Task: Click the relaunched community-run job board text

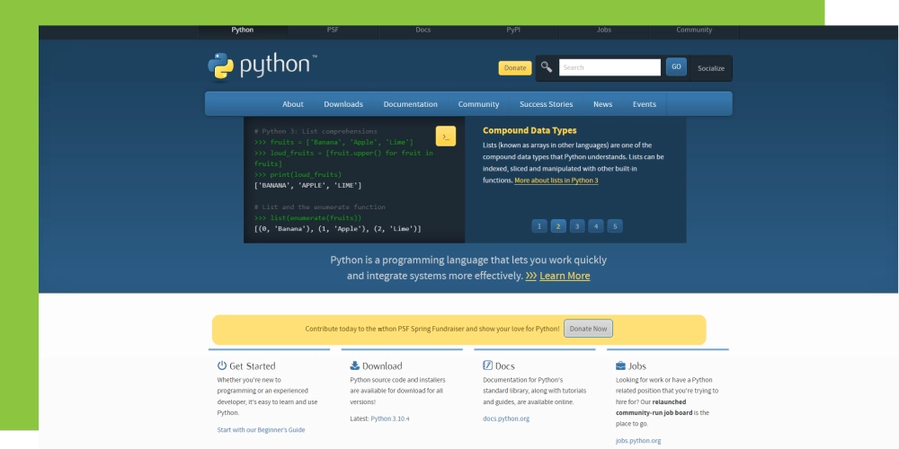Action: tap(654, 407)
